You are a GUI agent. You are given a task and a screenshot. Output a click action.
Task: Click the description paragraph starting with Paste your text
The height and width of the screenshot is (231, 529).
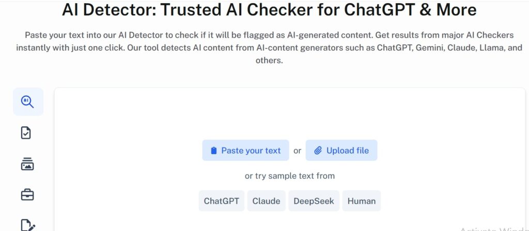[269, 47]
